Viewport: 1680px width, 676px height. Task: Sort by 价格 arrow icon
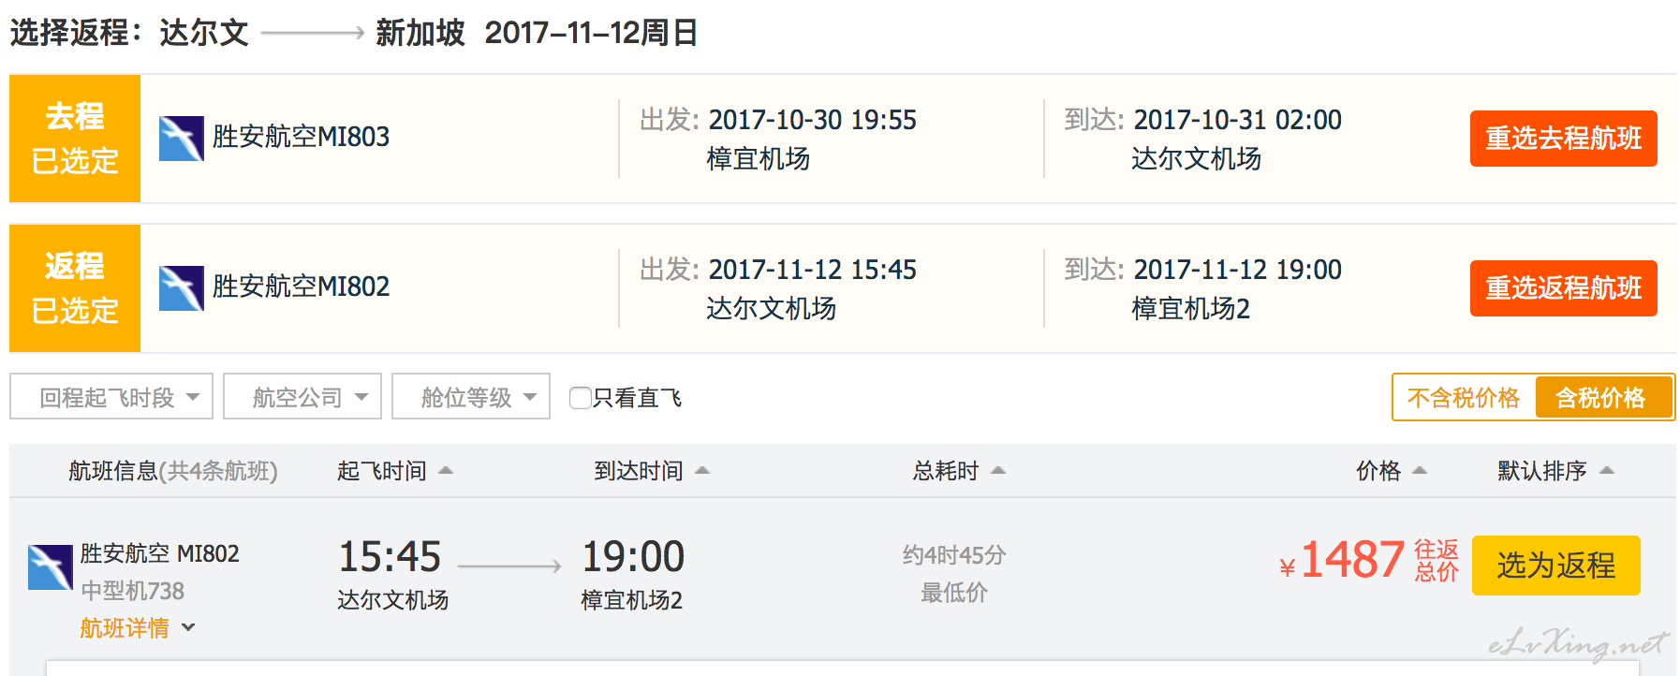tap(1420, 470)
